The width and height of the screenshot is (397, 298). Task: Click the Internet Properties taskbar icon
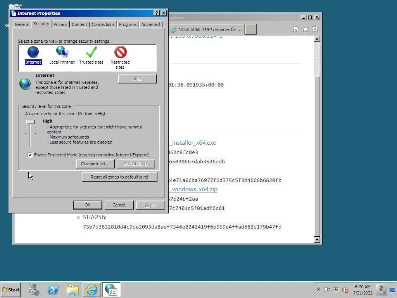[111, 289]
